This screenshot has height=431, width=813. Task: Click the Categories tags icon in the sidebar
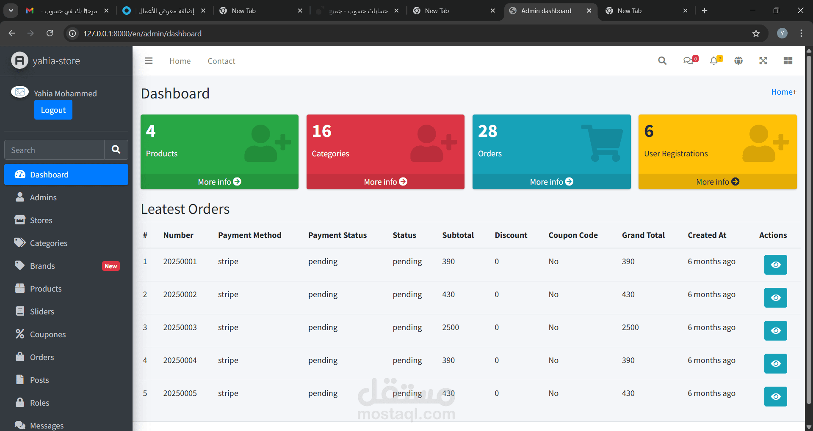pyautogui.click(x=20, y=243)
